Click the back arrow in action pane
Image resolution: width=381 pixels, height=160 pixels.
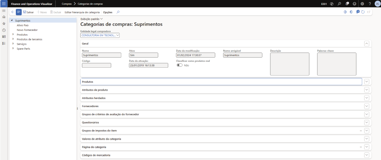[13, 12]
